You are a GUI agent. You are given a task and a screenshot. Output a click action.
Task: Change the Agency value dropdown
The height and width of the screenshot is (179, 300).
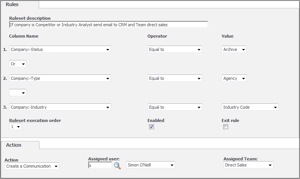[234, 78]
